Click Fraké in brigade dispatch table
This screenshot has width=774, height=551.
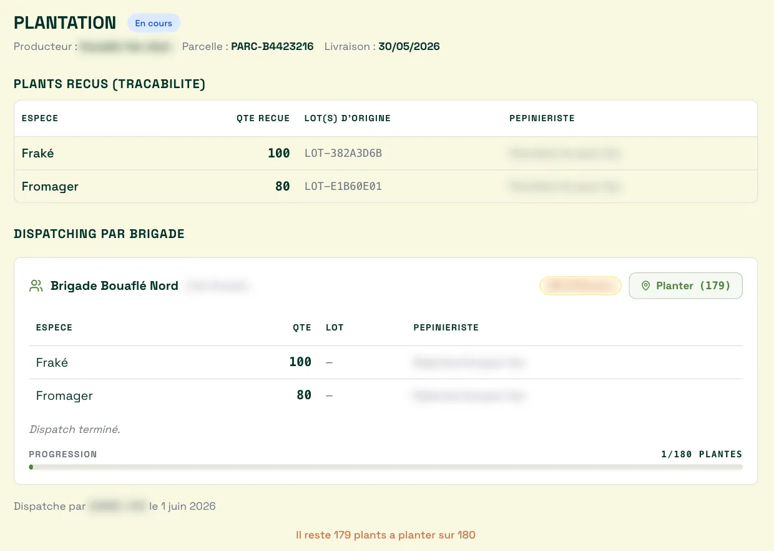click(52, 362)
